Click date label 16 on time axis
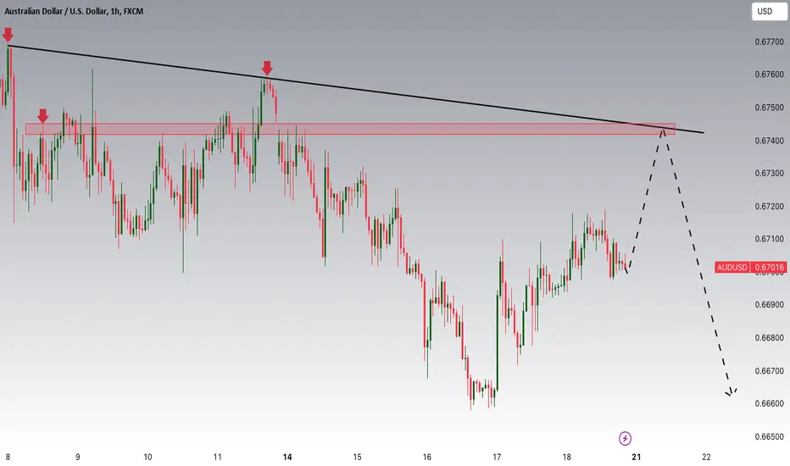 (x=427, y=457)
